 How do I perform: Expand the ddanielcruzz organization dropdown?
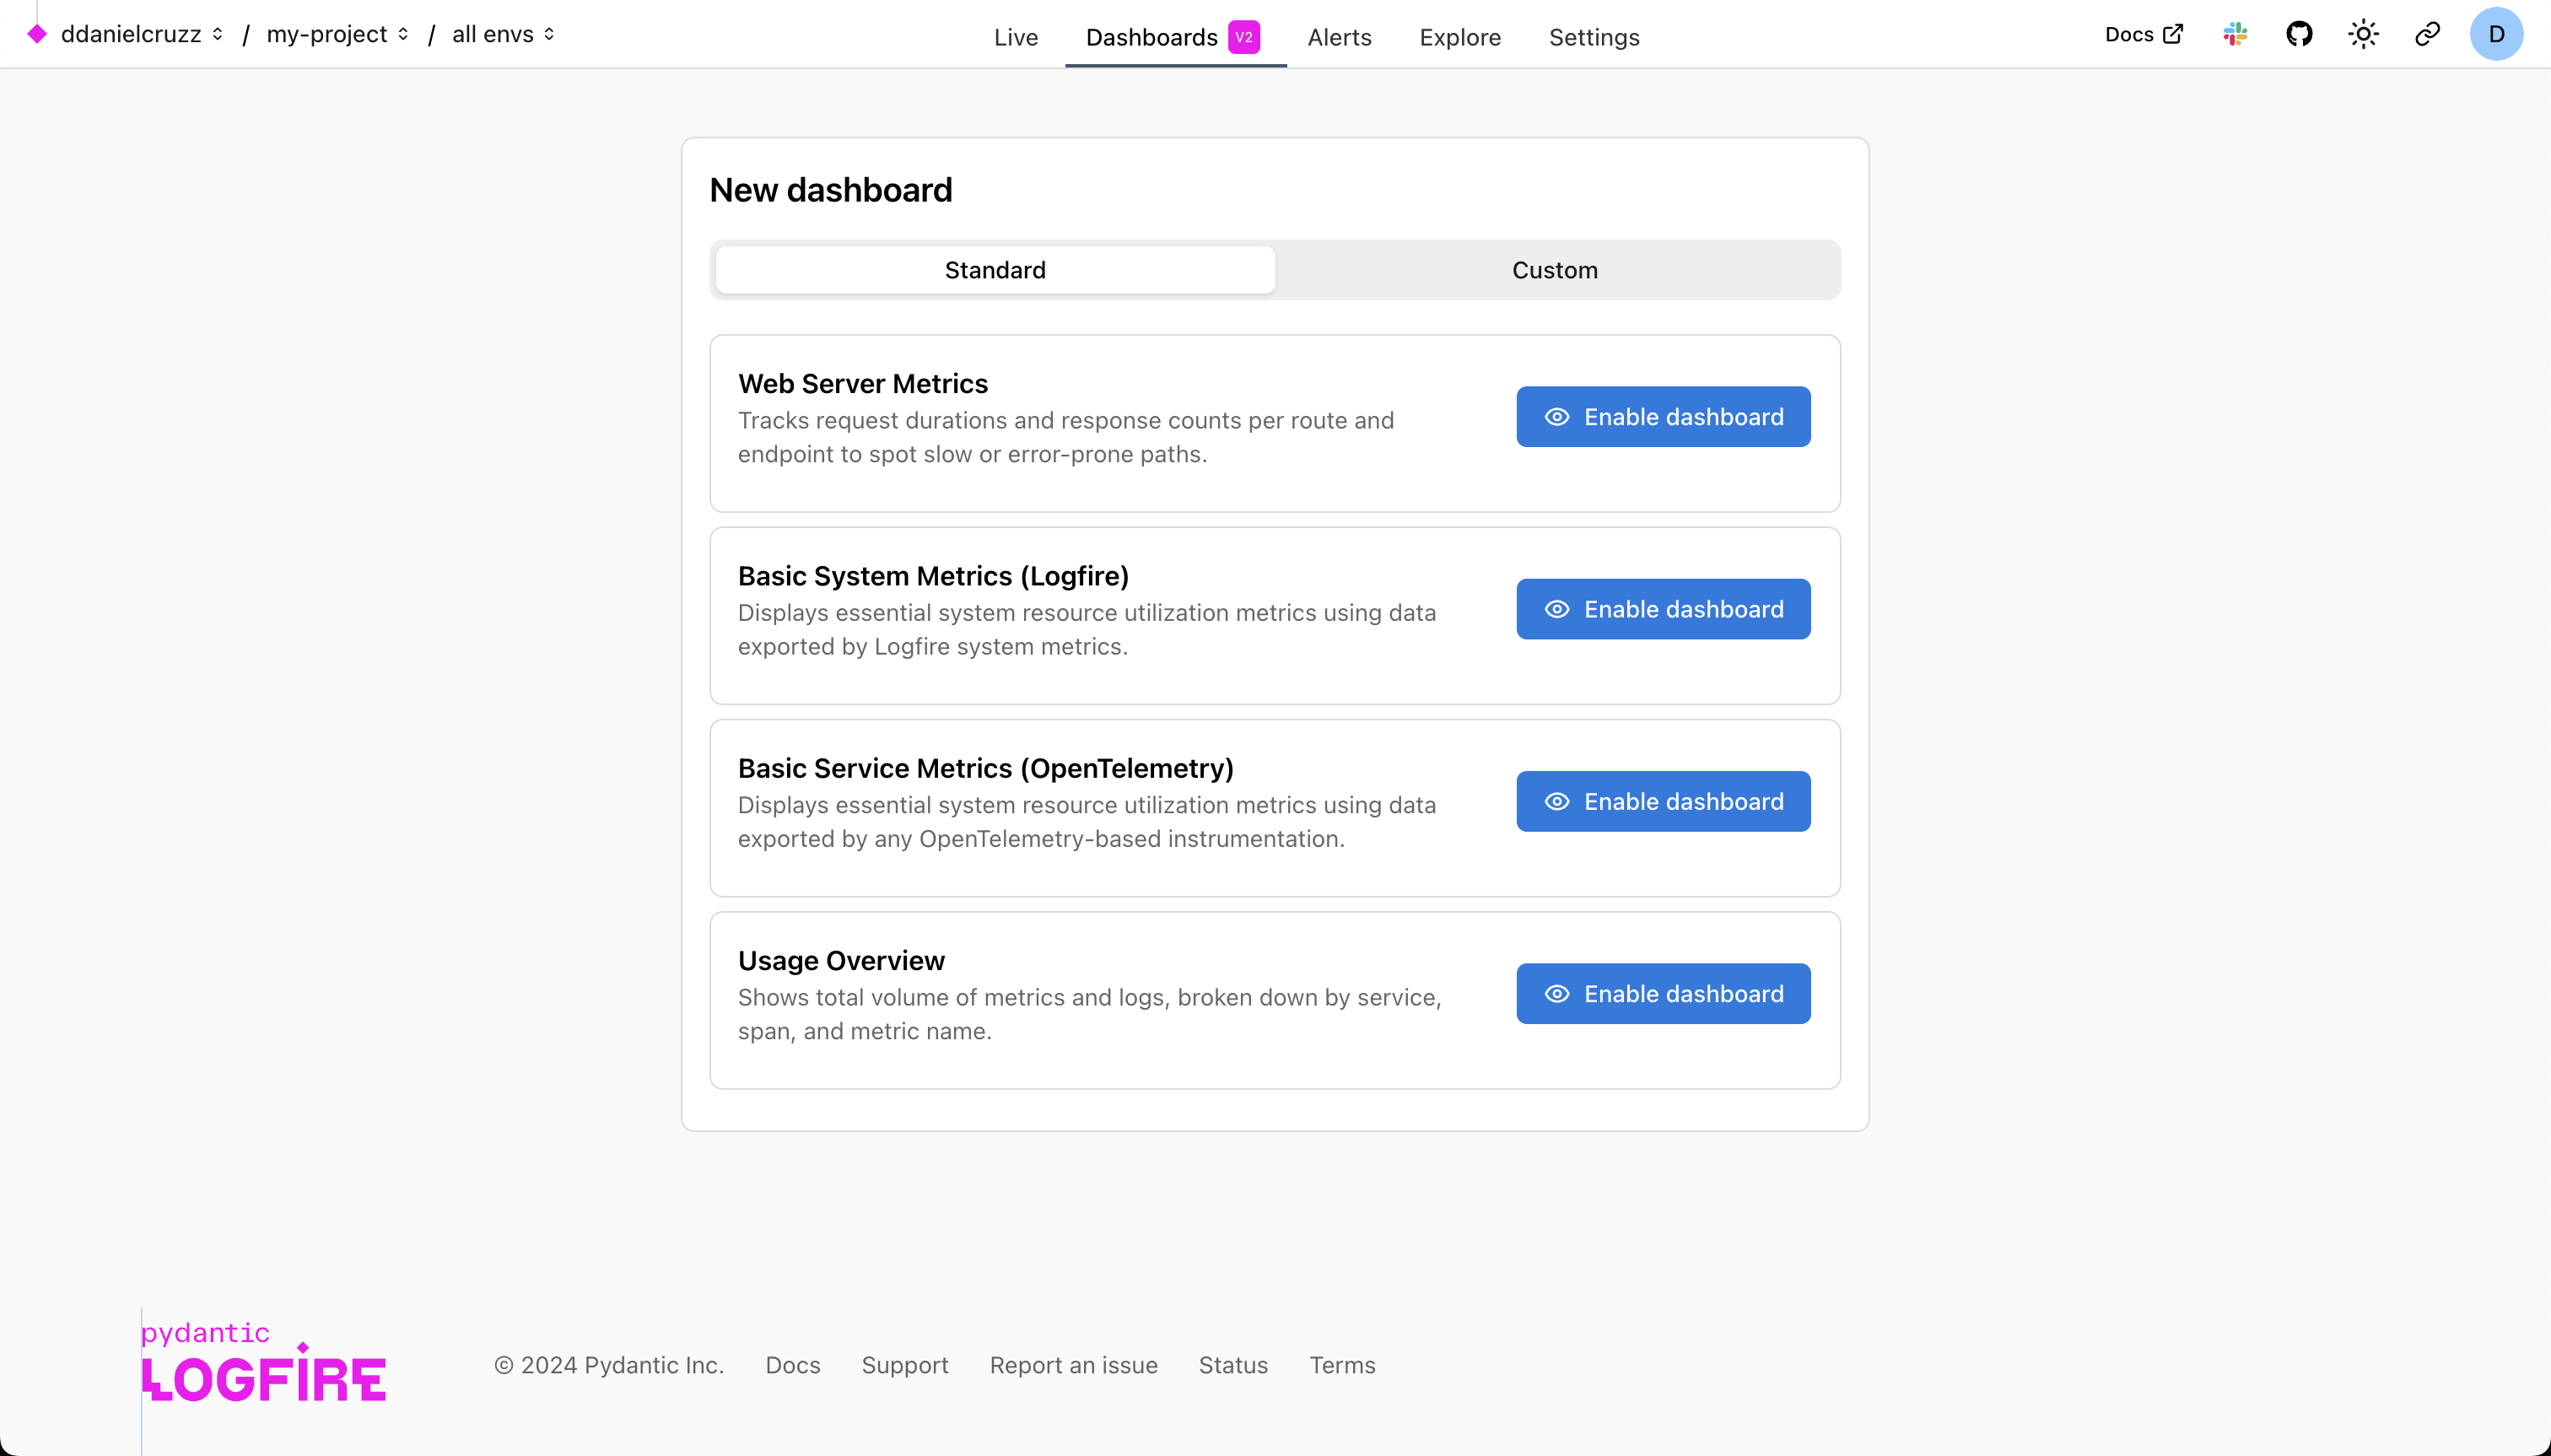[x=142, y=34]
